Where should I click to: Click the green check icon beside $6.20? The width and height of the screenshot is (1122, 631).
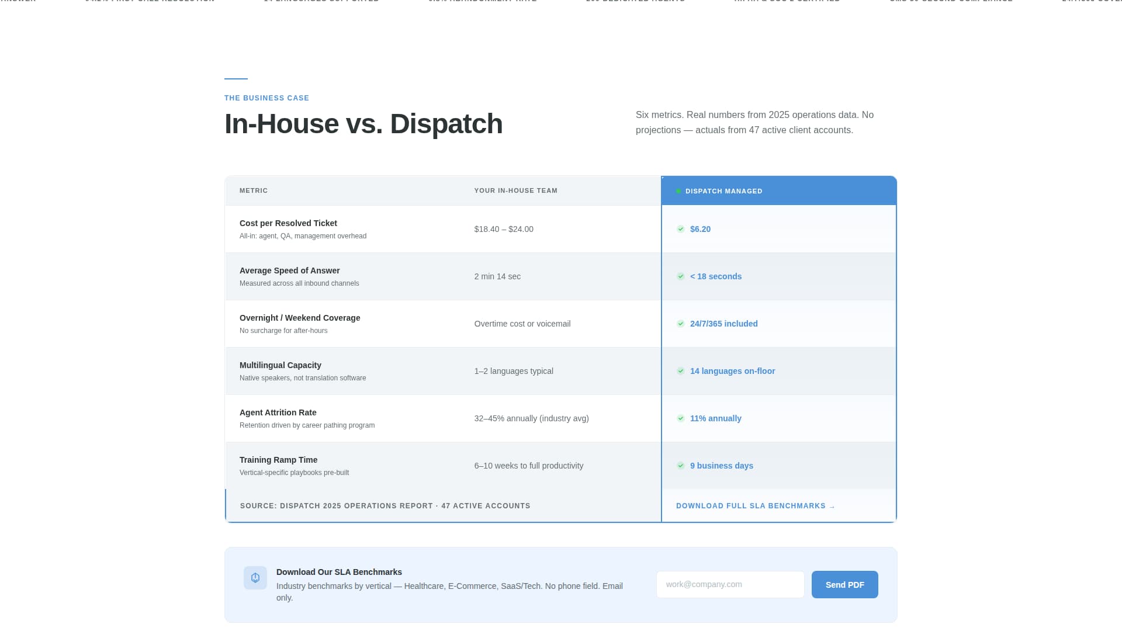tap(681, 229)
